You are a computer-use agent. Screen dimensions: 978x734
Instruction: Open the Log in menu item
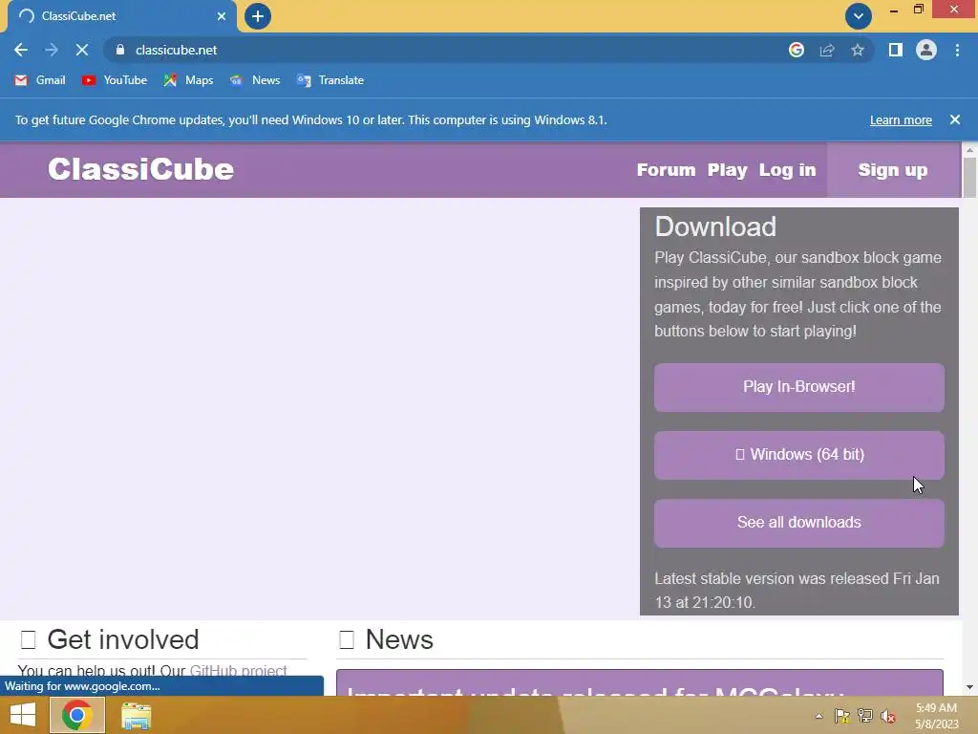(x=787, y=170)
